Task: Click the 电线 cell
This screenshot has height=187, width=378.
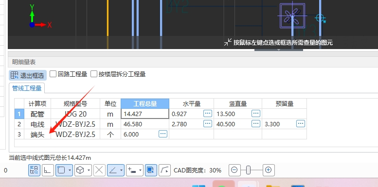Action: [37, 124]
